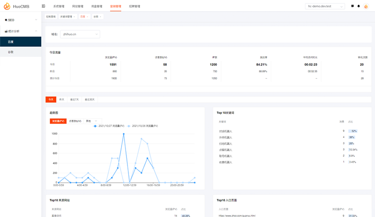The width and height of the screenshot is (375, 217).
Task: Toggle the 2021/10/27 浏览量(PV) legend series
Action: (109, 126)
